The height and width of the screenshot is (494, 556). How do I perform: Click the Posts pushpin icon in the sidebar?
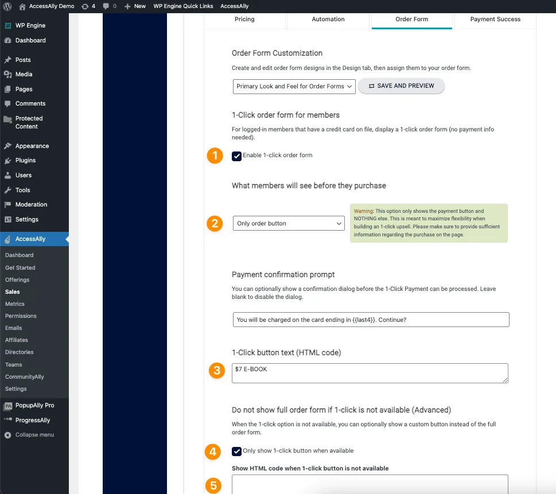pos(8,60)
